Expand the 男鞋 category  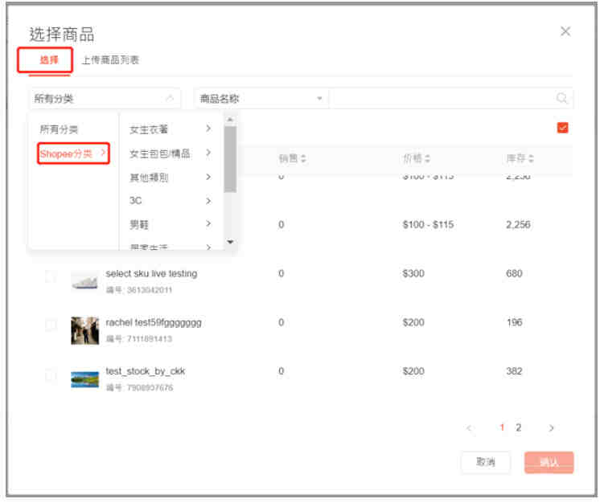(171, 224)
